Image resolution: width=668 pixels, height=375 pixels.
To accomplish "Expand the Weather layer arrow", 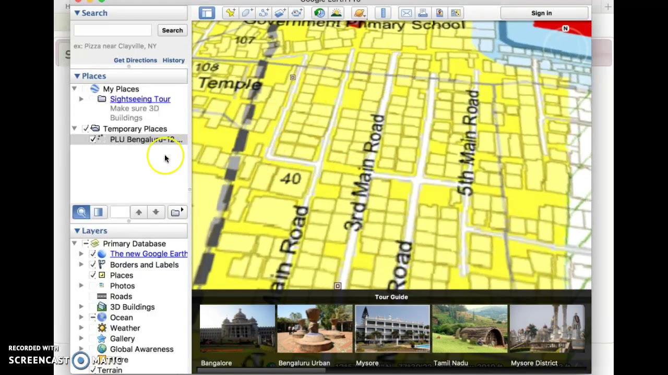I will click(81, 328).
